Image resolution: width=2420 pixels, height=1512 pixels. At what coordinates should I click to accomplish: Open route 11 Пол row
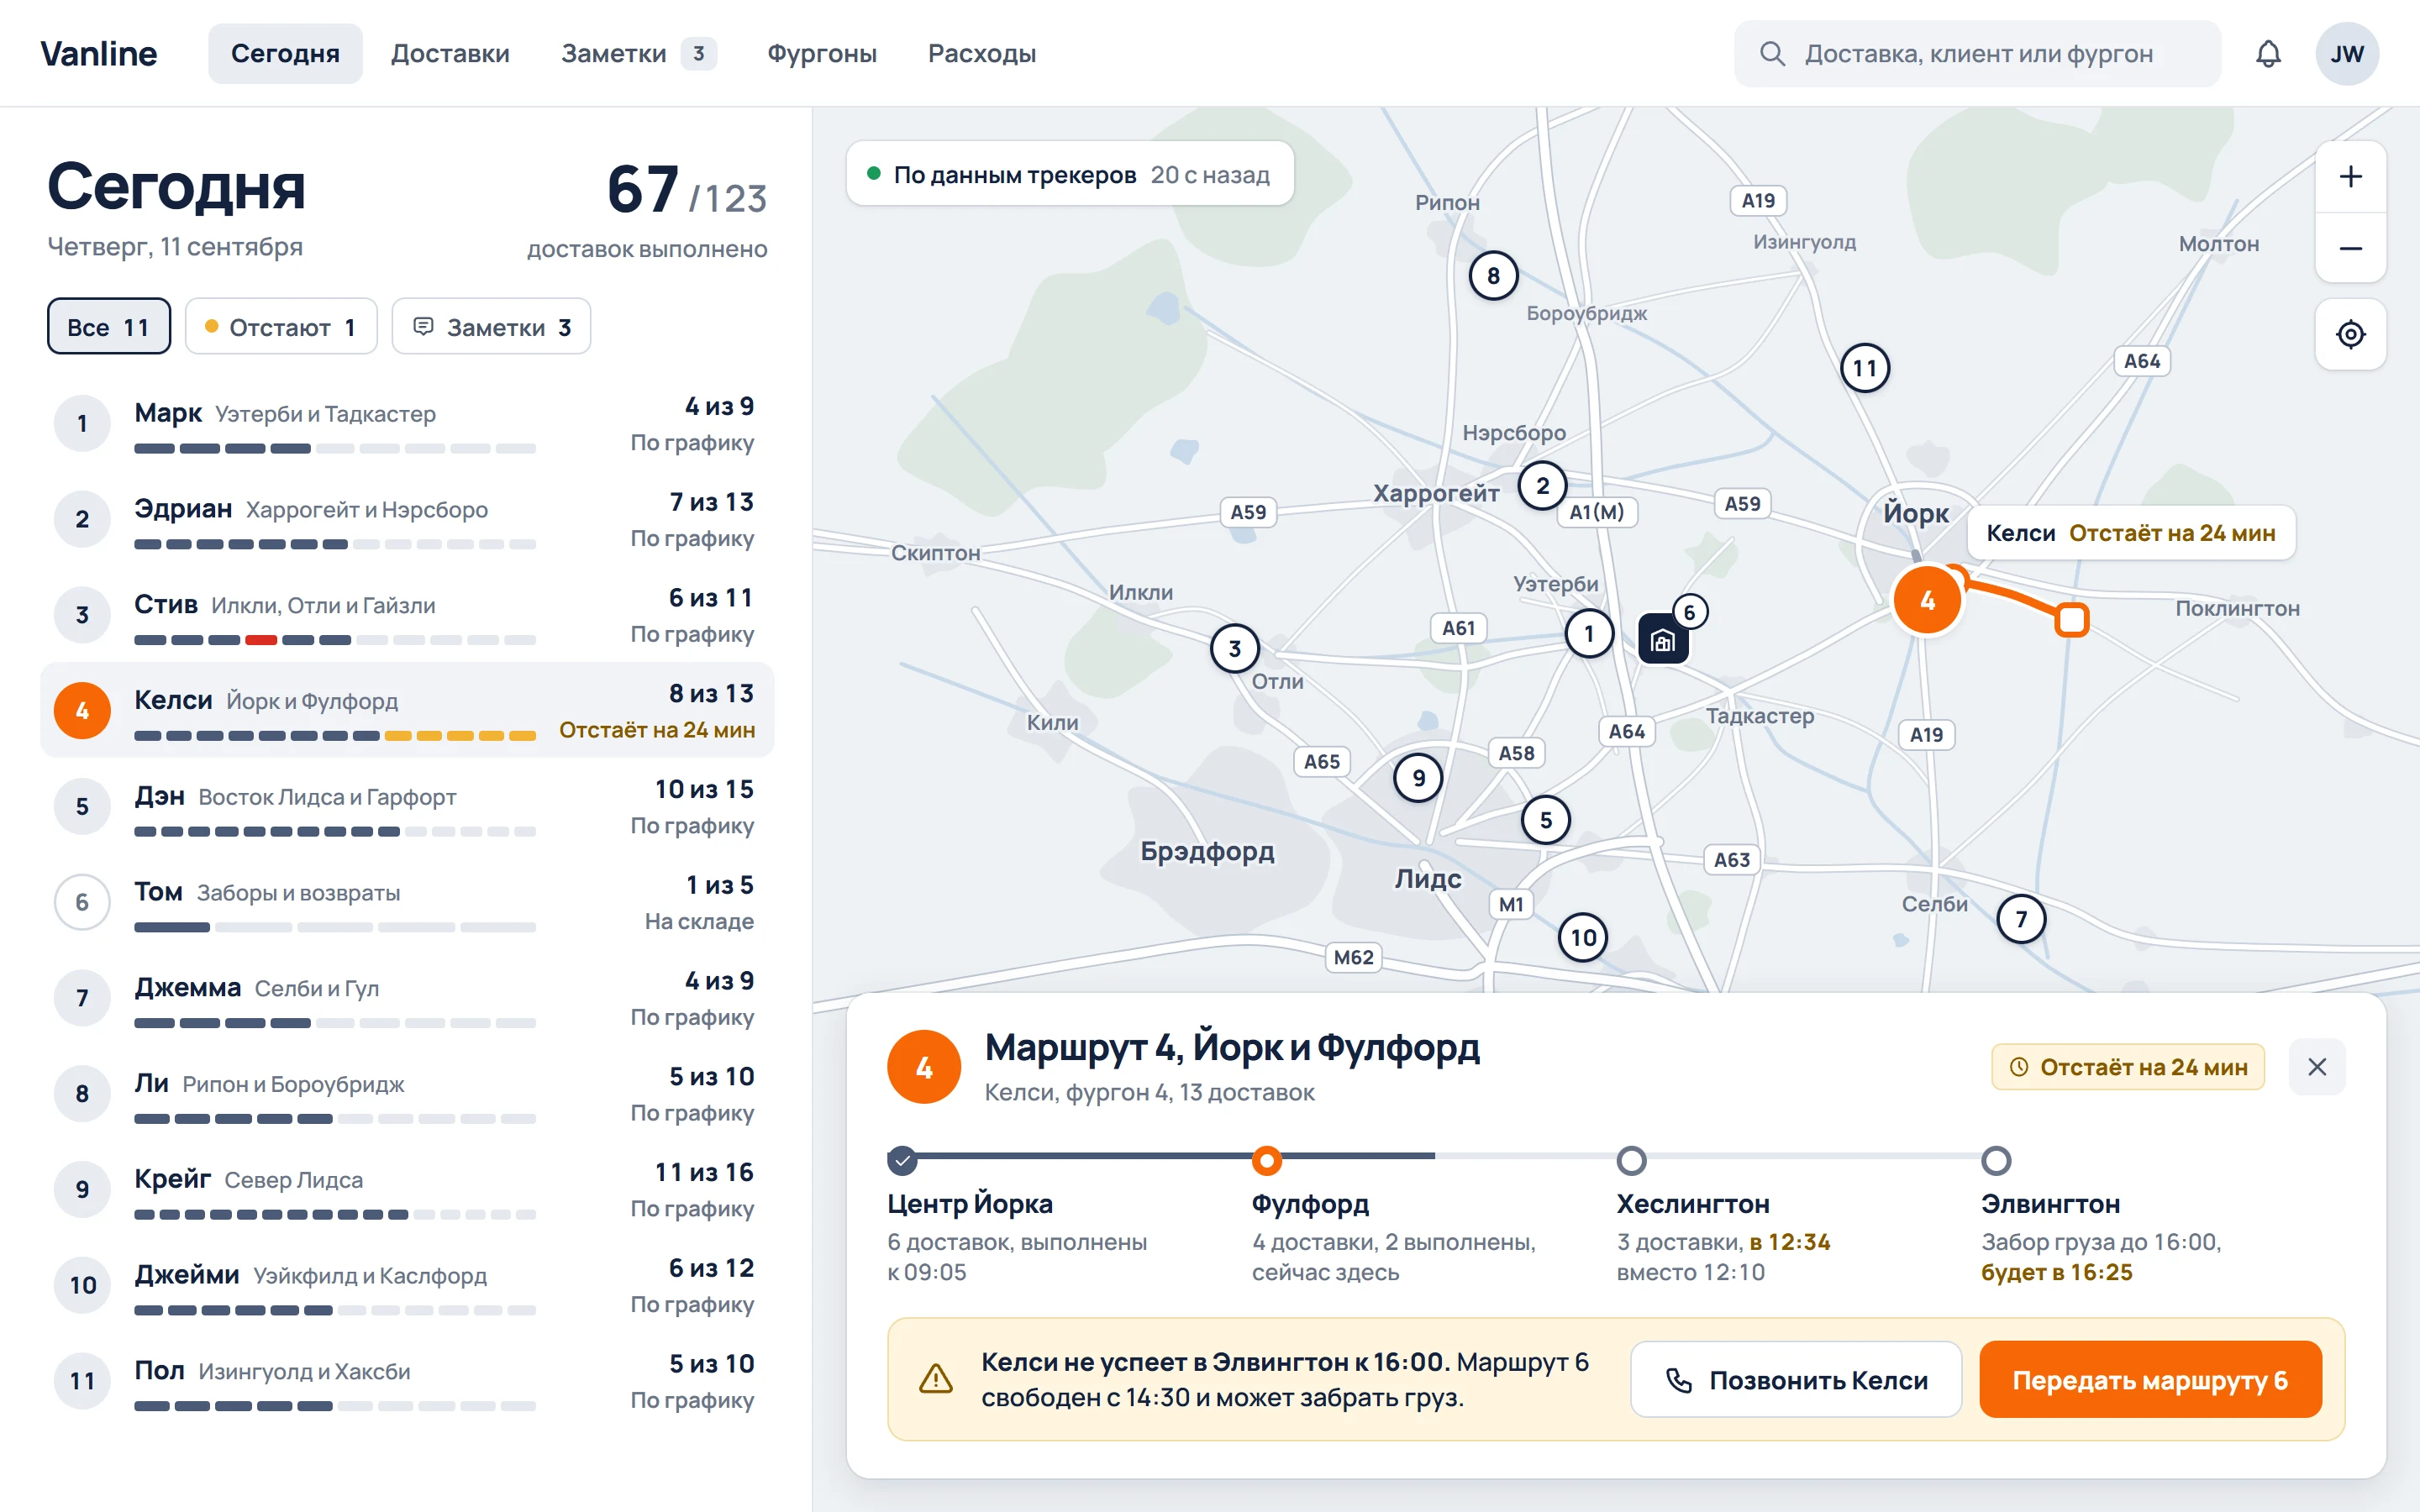(407, 1381)
